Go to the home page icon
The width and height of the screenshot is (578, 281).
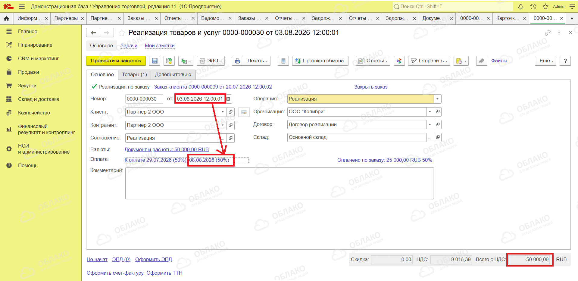(x=6, y=18)
